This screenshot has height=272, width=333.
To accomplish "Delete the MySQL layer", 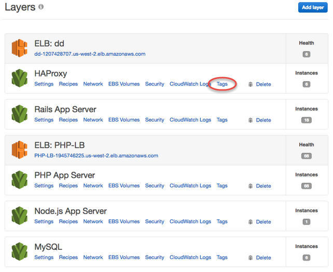I will [263, 258].
